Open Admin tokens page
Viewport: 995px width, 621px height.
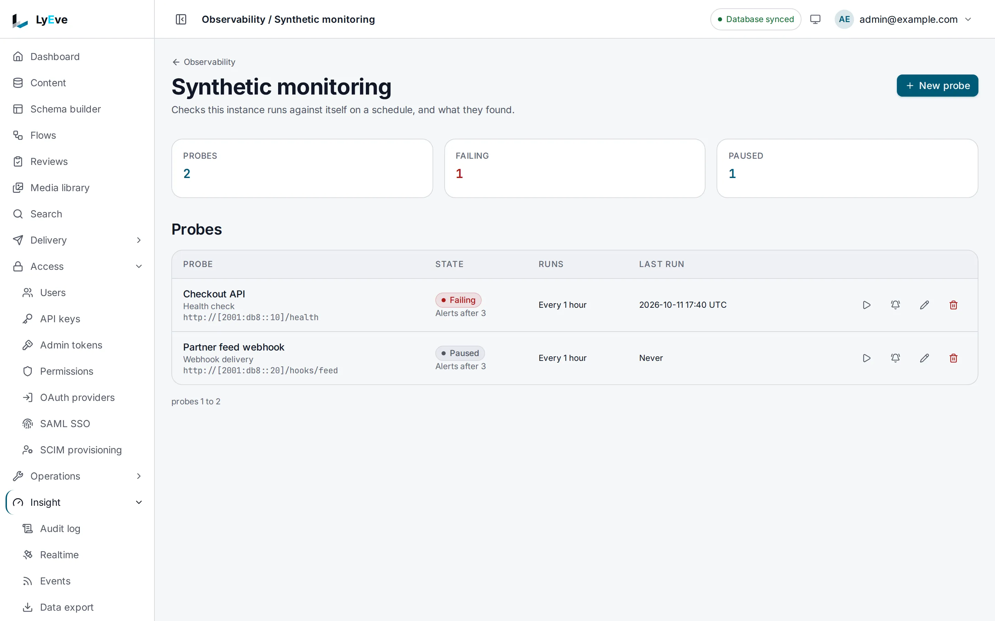coord(82,345)
